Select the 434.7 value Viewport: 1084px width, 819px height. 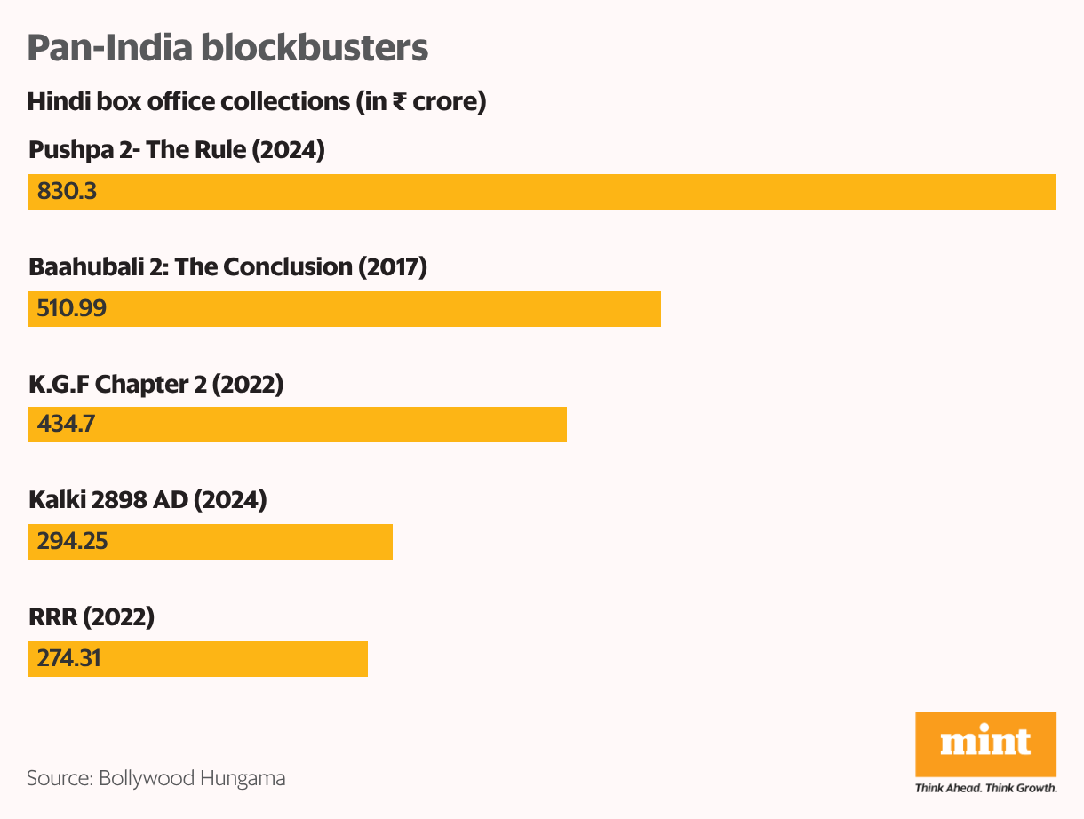pyautogui.click(x=67, y=425)
